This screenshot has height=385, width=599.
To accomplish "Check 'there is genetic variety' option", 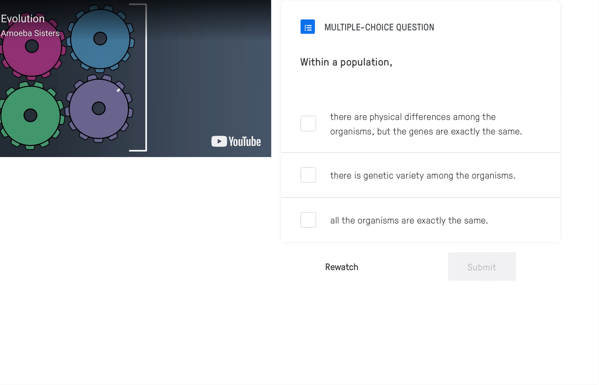I will (x=308, y=175).
